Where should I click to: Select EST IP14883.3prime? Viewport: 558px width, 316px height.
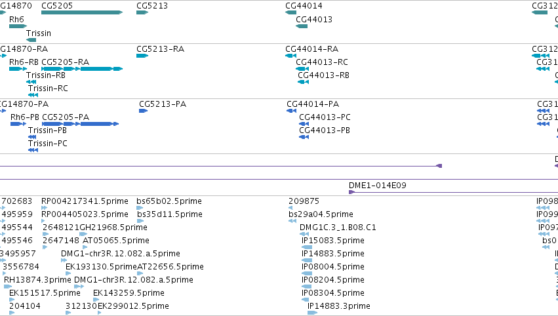(x=339, y=306)
